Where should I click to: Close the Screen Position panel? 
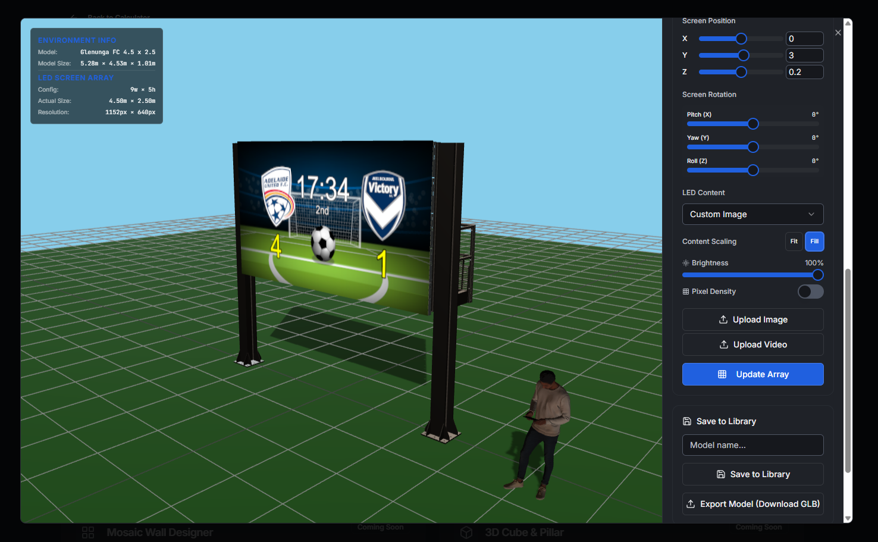click(838, 33)
